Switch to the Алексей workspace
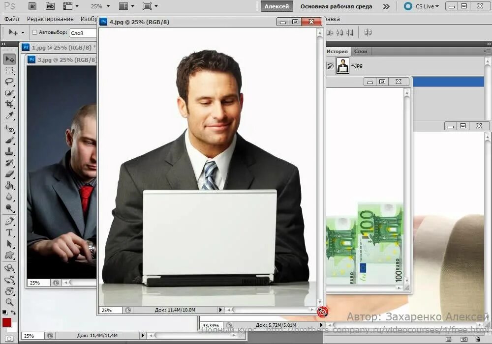 tap(277, 6)
